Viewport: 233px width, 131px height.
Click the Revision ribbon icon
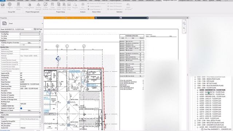pos(75,4)
